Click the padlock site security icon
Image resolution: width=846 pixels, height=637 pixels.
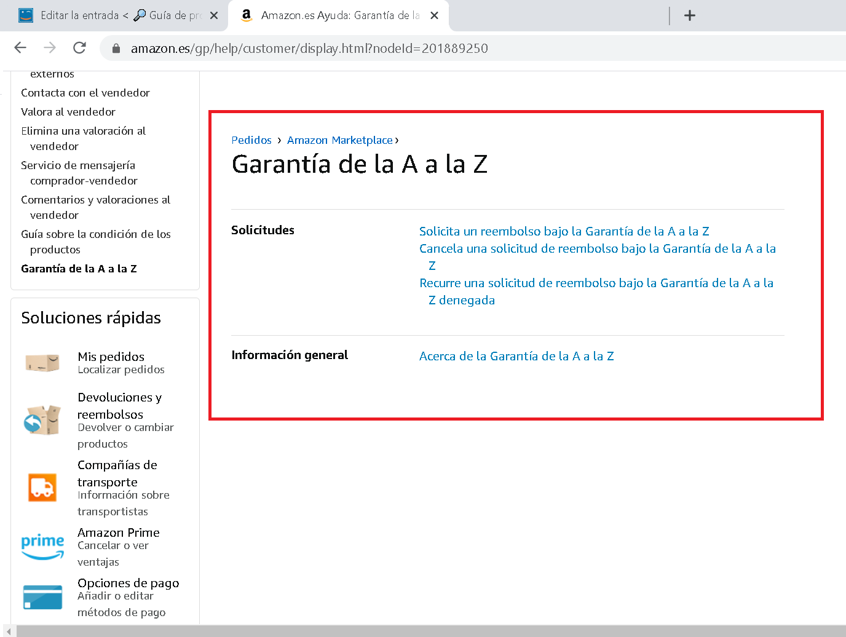[x=116, y=49]
